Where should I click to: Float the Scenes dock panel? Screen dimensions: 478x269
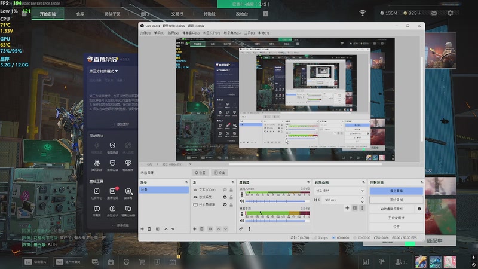186,182
